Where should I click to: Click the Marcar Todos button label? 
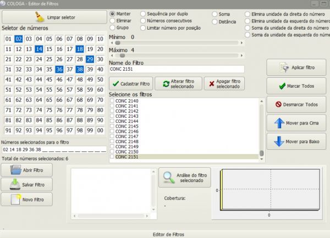click(x=300, y=86)
